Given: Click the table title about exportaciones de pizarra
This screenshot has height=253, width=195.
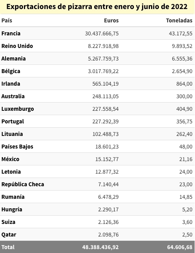Looking at the screenshot, I should coord(97,7).
